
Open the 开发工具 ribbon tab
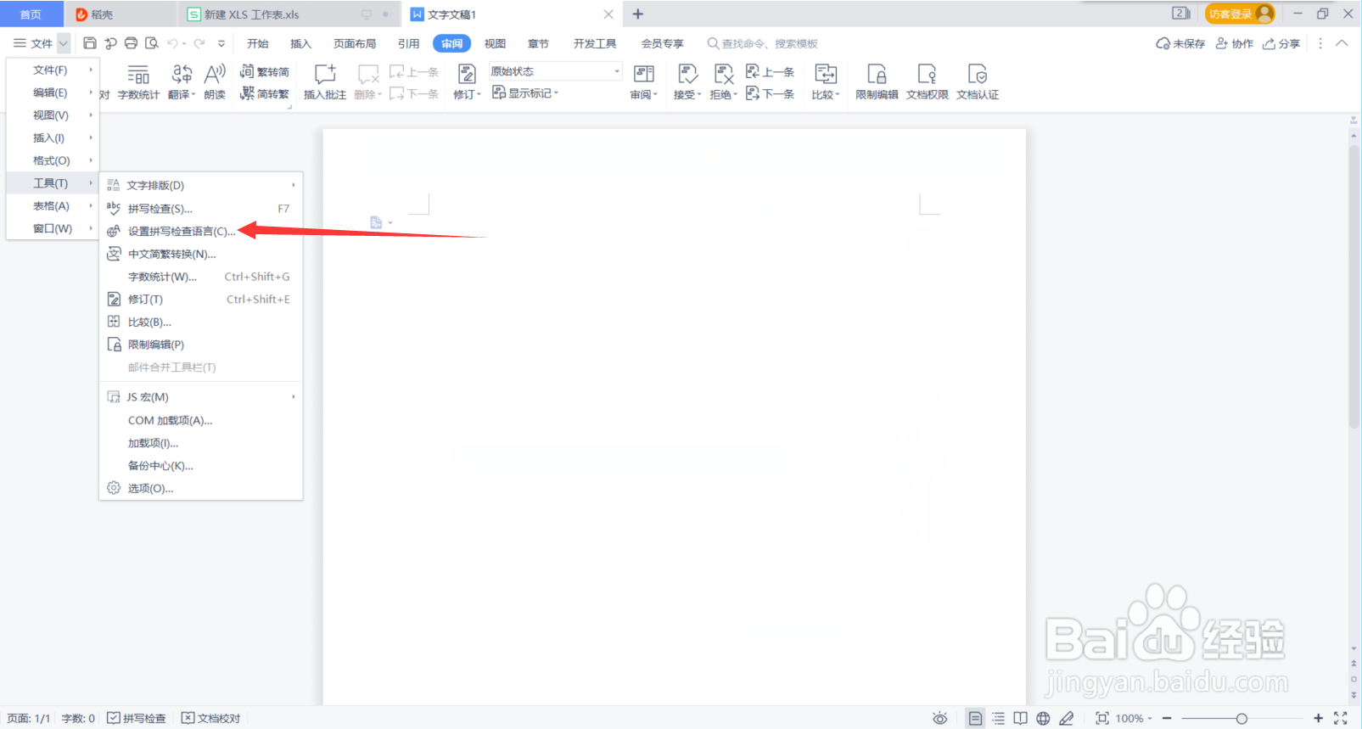[595, 43]
